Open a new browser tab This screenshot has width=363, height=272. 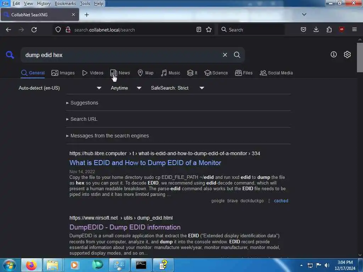tap(86, 15)
